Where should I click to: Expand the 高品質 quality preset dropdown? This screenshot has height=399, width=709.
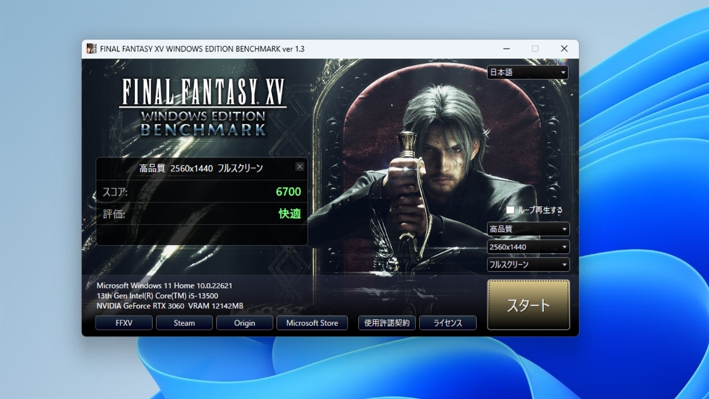coord(528,229)
